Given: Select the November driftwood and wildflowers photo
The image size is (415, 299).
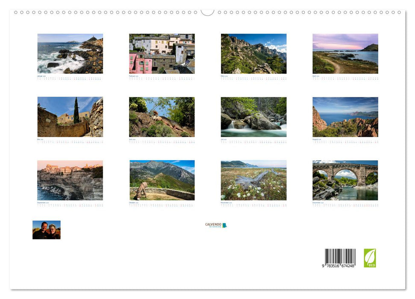Looking at the screenshot, I should coord(253,180).
